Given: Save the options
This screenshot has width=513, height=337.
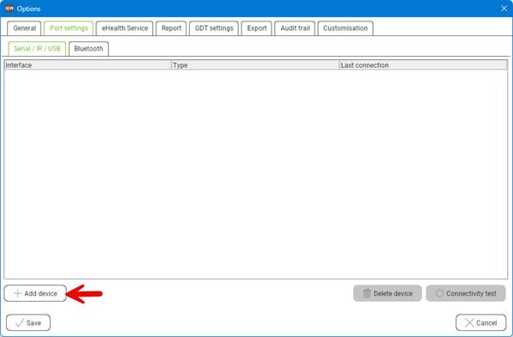Looking at the screenshot, I should 28,323.
